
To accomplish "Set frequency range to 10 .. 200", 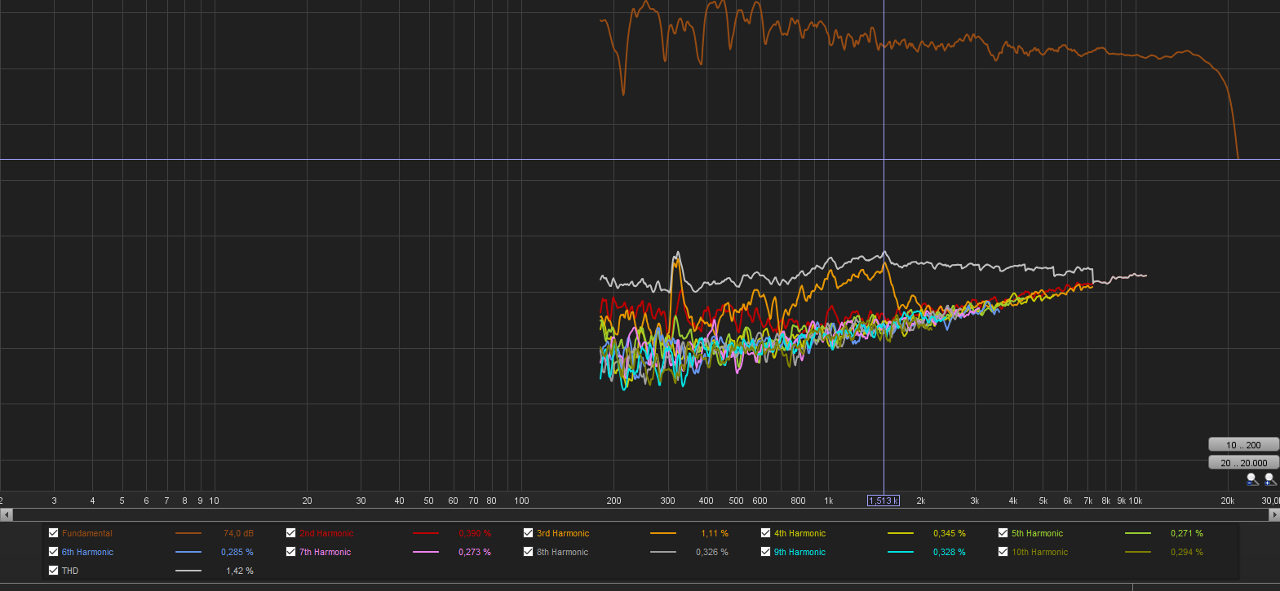I will (1243, 444).
